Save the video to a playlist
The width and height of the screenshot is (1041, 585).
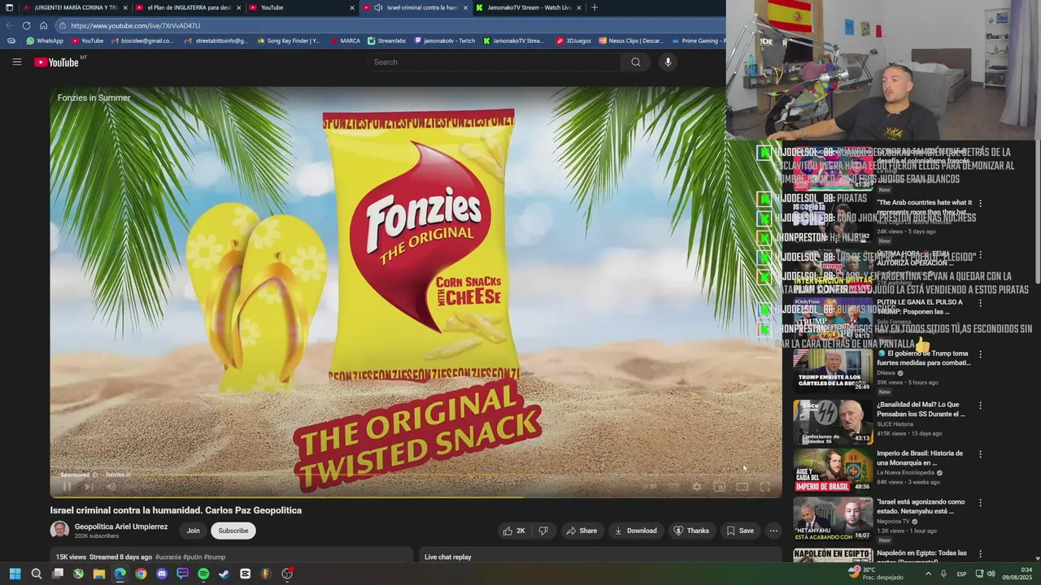[740, 531]
